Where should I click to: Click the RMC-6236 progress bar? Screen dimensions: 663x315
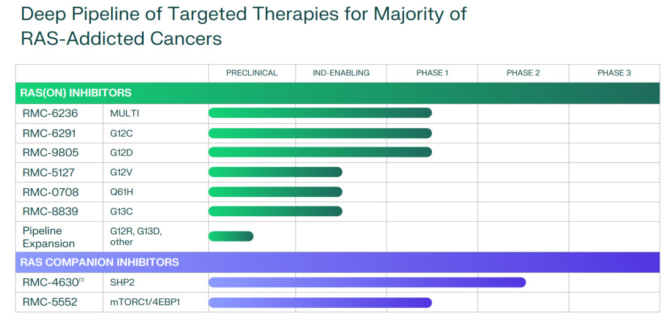pos(320,113)
